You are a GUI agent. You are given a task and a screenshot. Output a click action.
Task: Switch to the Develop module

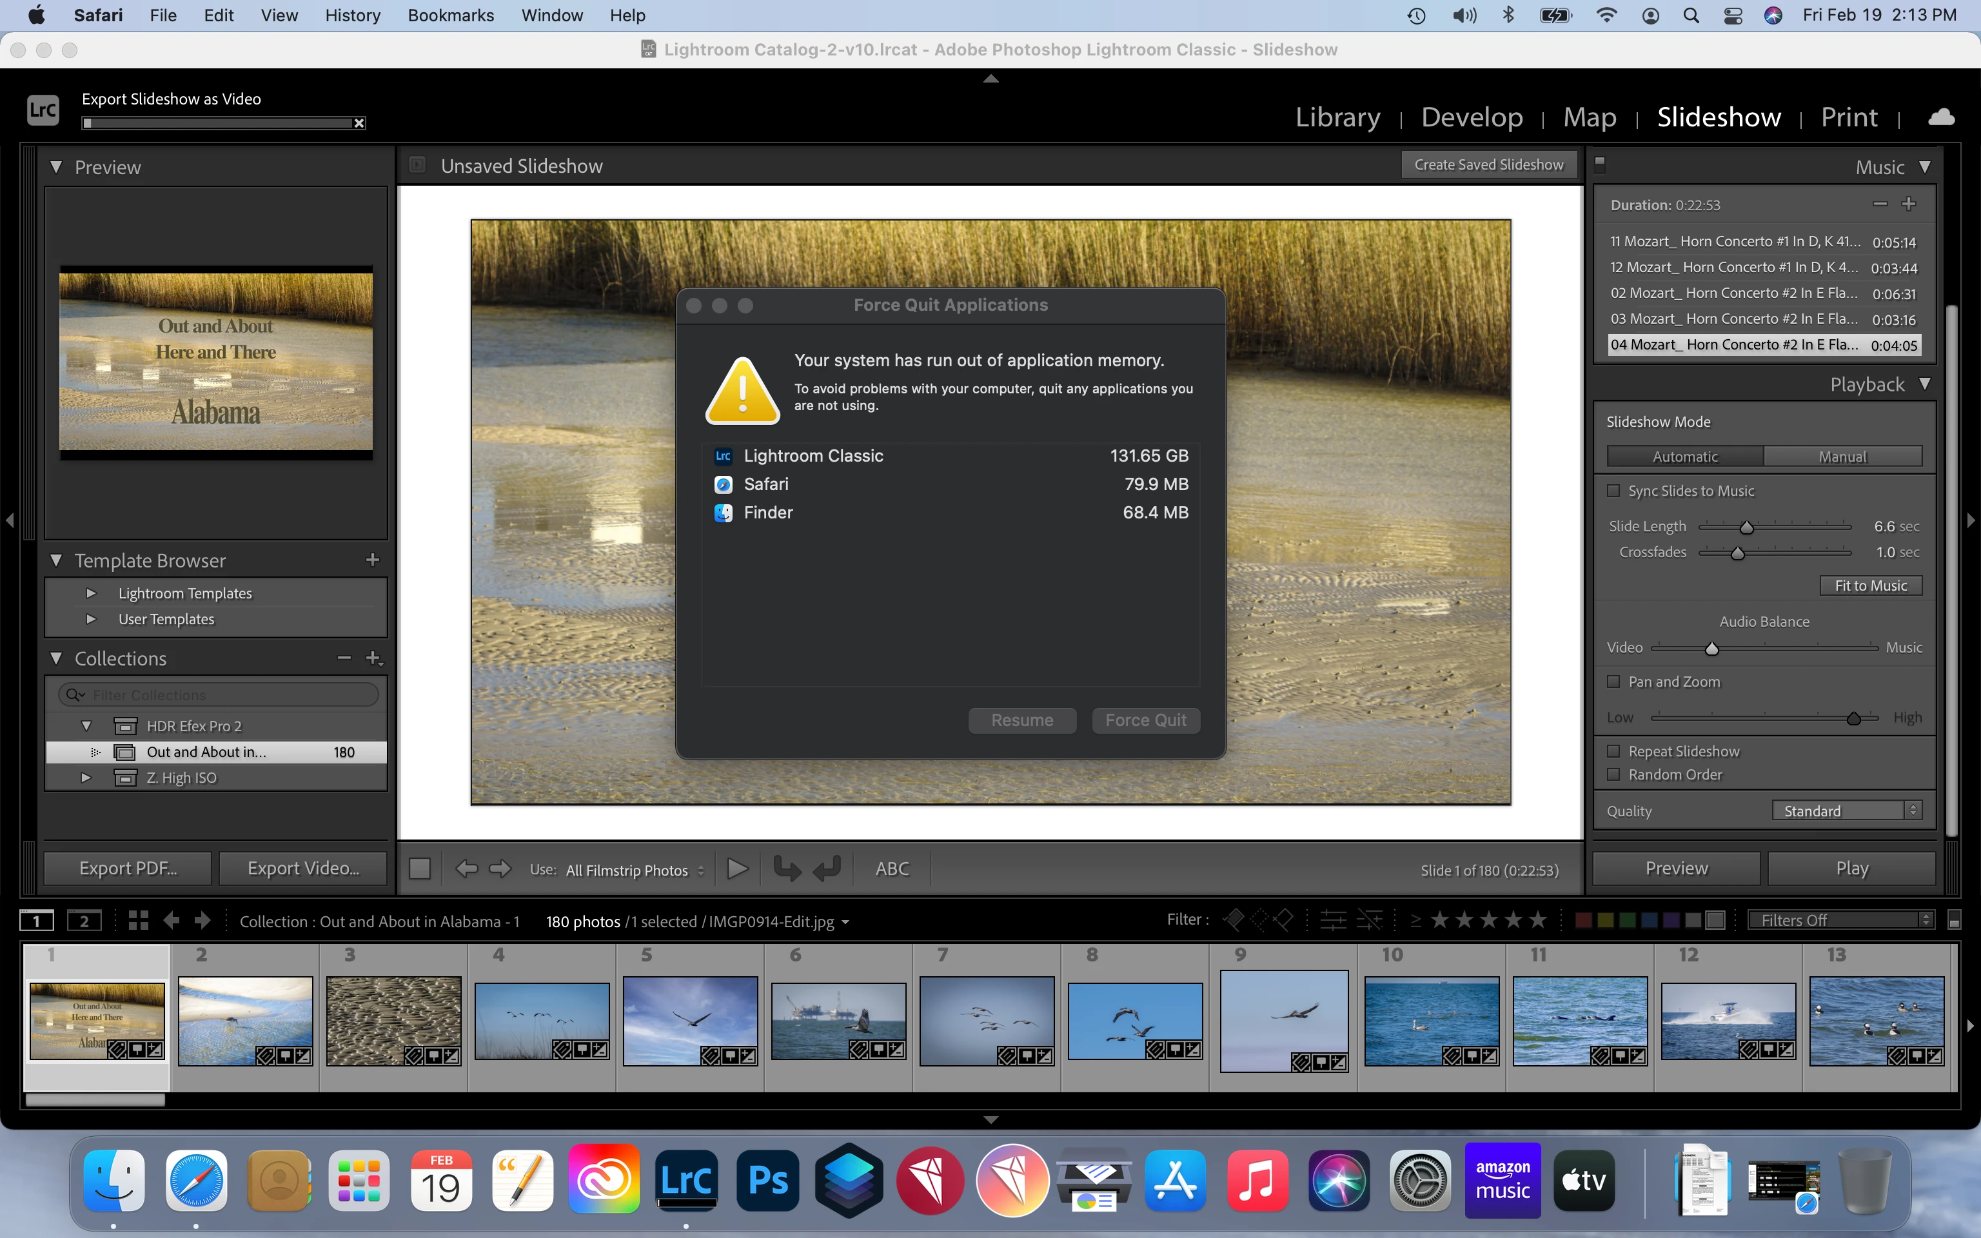click(1472, 117)
